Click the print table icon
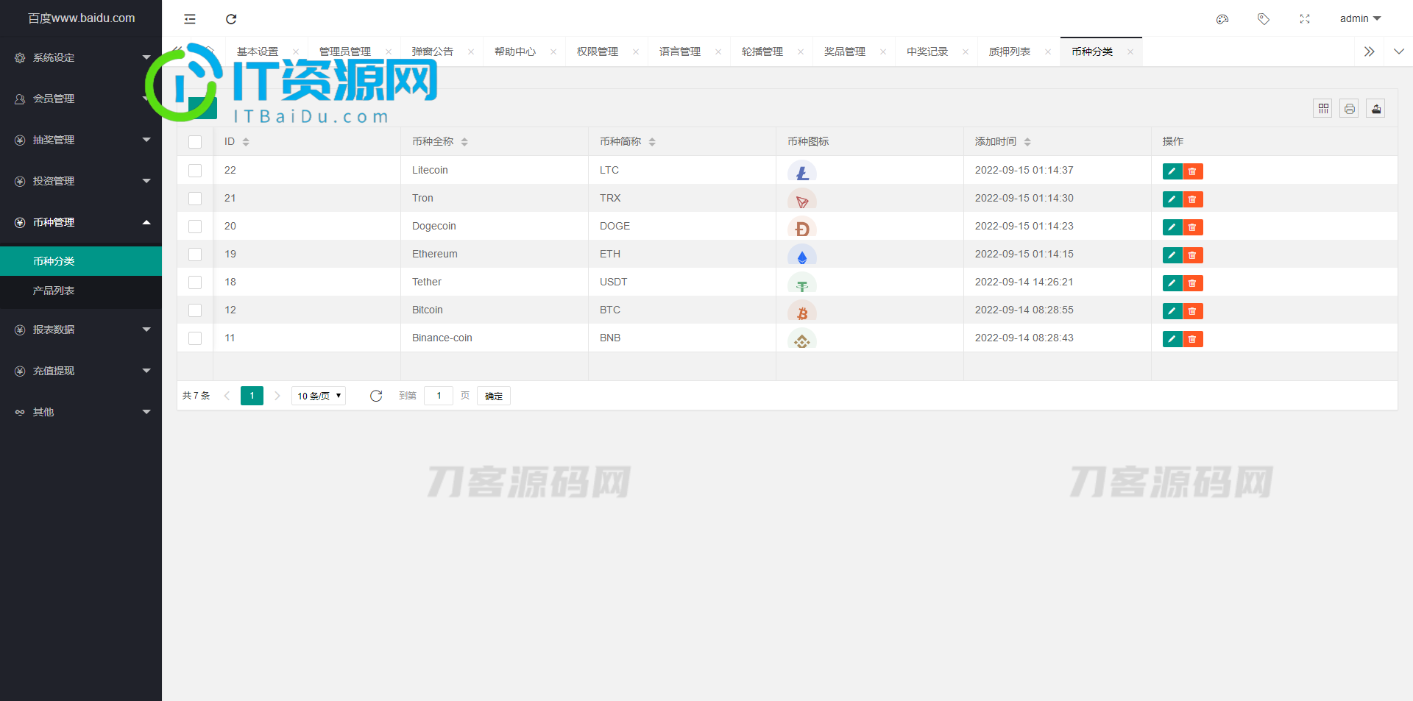 pyautogui.click(x=1350, y=109)
